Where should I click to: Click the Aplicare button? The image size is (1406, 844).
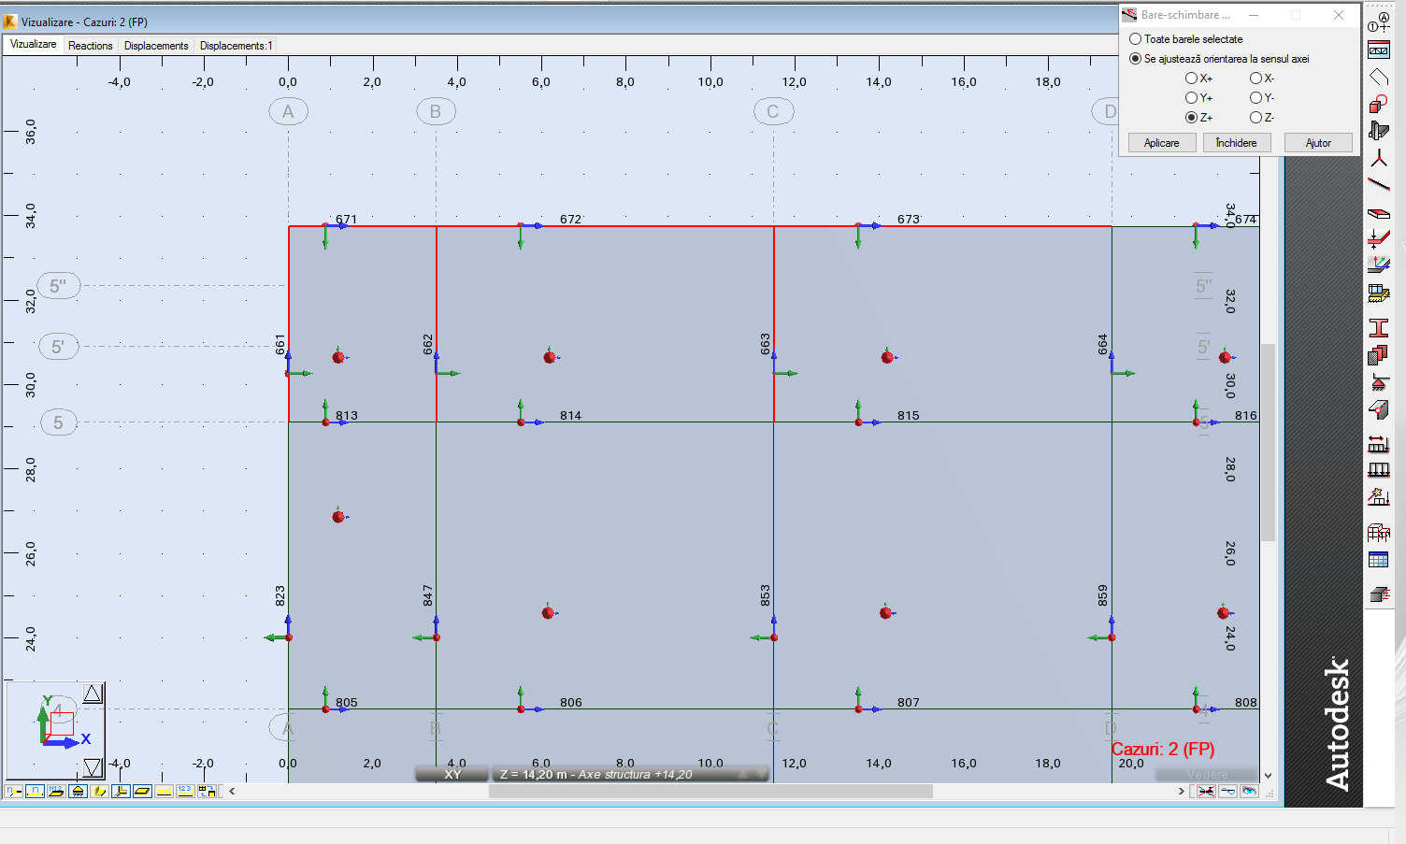[x=1161, y=143]
